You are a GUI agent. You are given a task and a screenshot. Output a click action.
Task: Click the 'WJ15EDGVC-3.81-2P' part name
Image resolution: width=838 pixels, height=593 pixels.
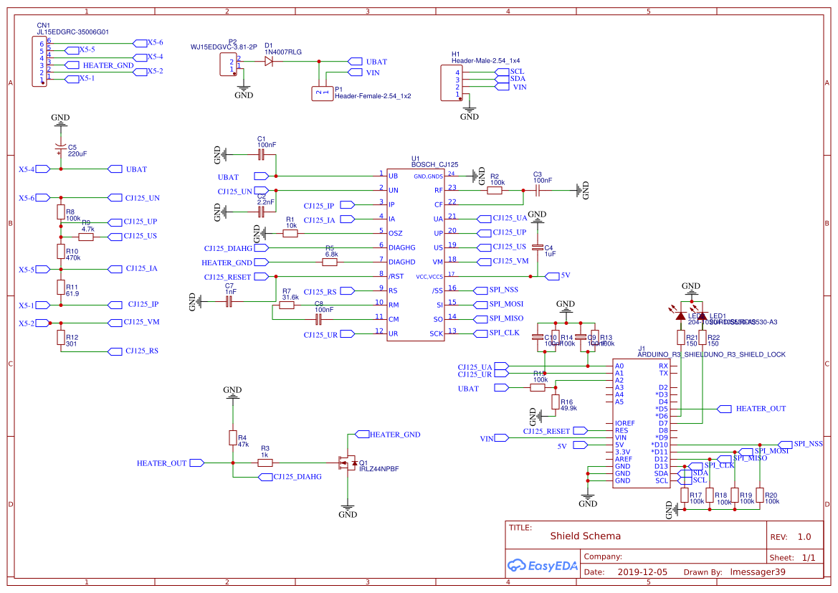click(x=224, y=47)
